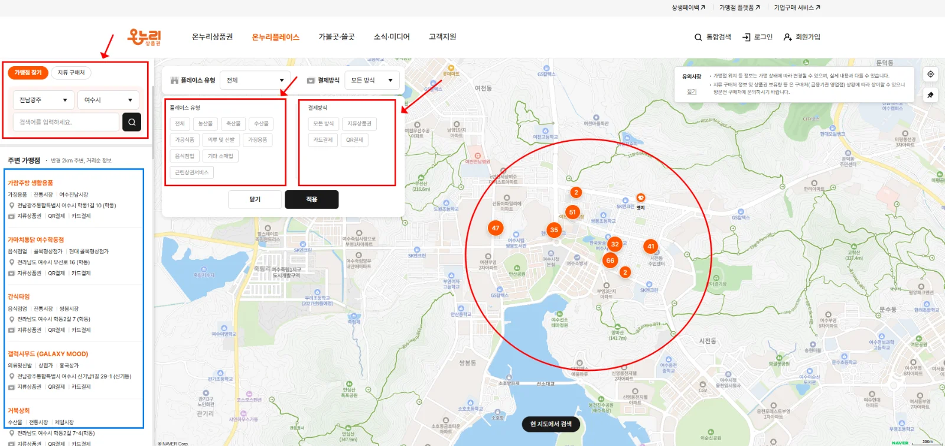Image resolution: width=945 pixels, height=446 pixels.
Task: Toggle the 카드결제 payment chip
Action: coord(323,140)
